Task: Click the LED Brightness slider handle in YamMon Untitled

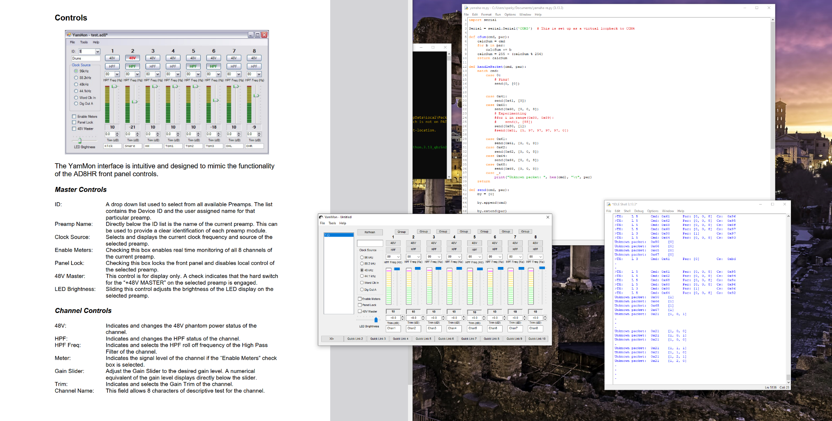Action: (x=376, y=320)
